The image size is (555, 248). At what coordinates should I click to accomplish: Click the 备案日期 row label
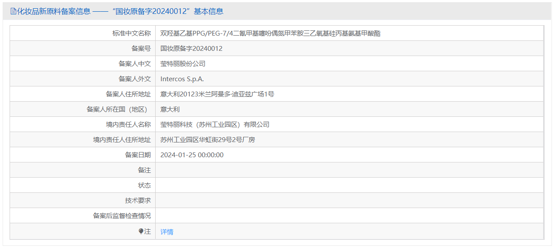tap(138, 155)
